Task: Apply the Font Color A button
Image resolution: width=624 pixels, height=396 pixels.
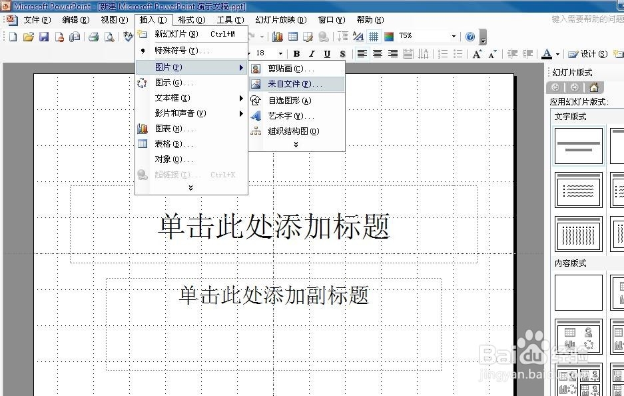Action: pos(547,54)
